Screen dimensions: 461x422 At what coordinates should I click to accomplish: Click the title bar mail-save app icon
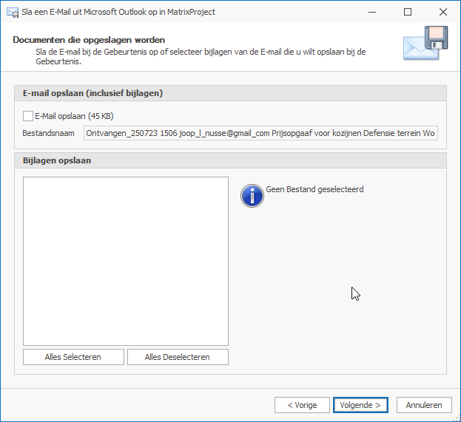coord(13,13)
